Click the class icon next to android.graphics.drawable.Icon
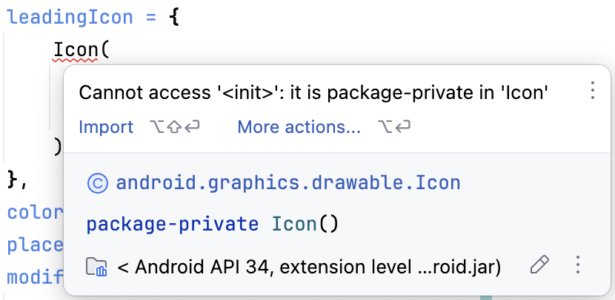The width and height of the screenshot is (615, 300). [x=98, y=183]
